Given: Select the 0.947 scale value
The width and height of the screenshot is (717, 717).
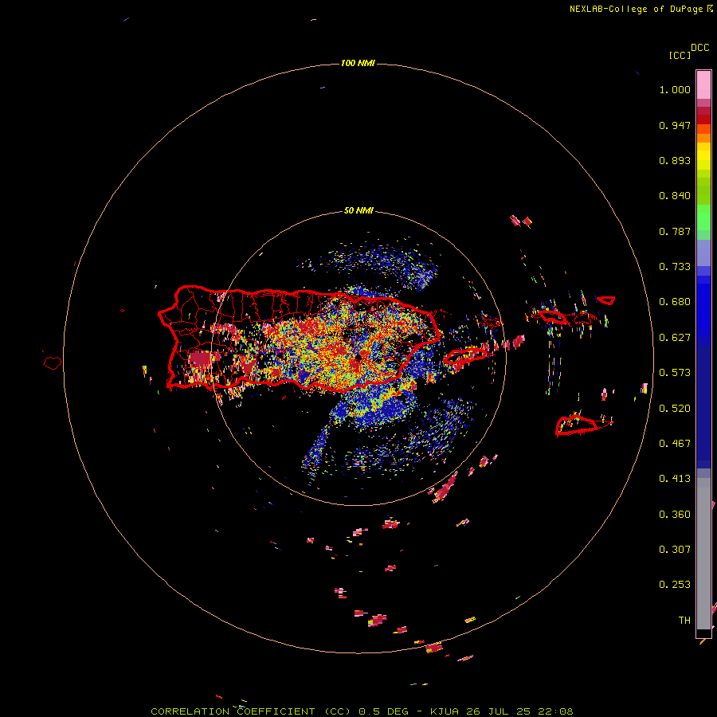Looking at the screenshot, I should (x=675, y=125).
